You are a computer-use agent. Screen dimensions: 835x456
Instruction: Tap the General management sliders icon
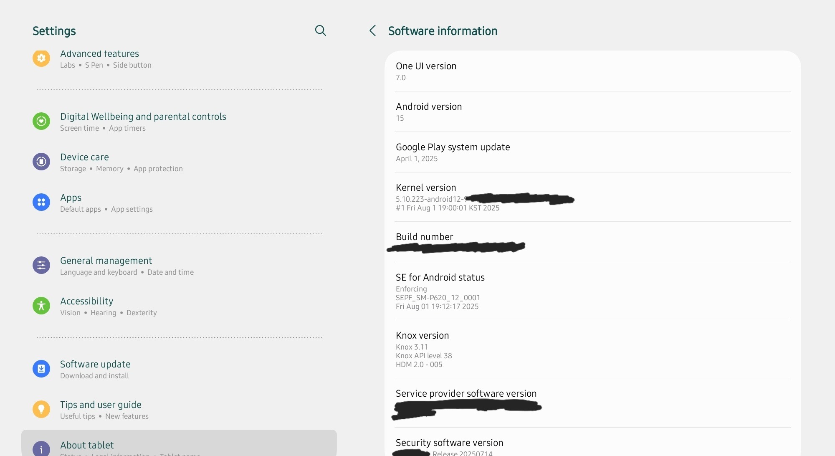pyautogui.click(x=41, y=265)
